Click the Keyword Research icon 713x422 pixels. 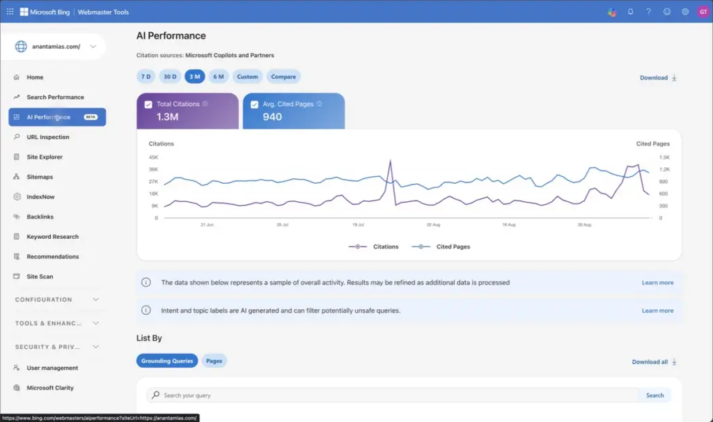(17, 237)
